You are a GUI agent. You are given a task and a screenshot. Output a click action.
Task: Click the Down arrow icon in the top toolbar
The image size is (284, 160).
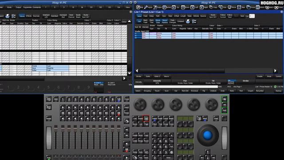click(183, 7)
